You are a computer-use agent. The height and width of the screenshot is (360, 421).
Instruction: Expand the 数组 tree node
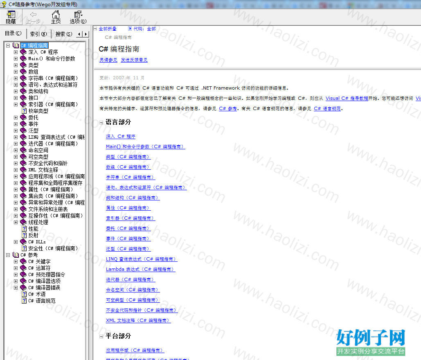pyautogui.click(x=16, y=72)
